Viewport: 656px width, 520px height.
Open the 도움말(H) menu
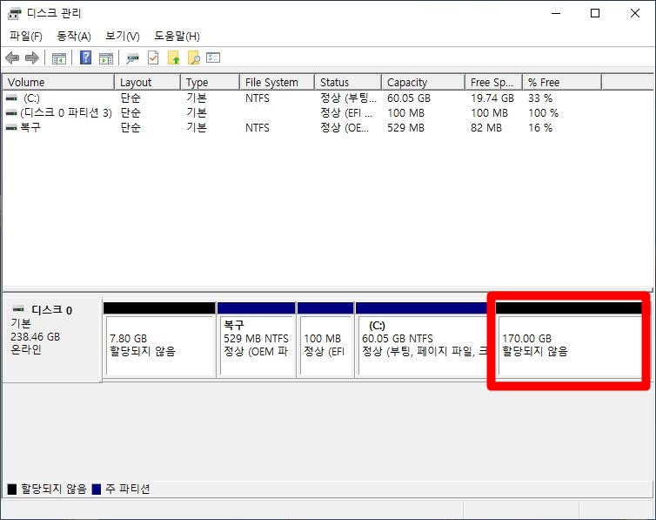(x=177, y=36)
